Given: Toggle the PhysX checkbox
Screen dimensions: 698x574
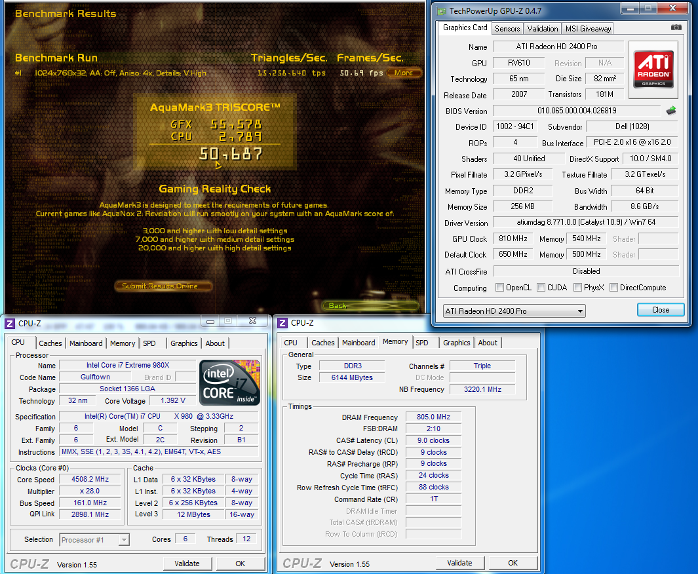Looking at the screenshot, I should coord(578,288).
